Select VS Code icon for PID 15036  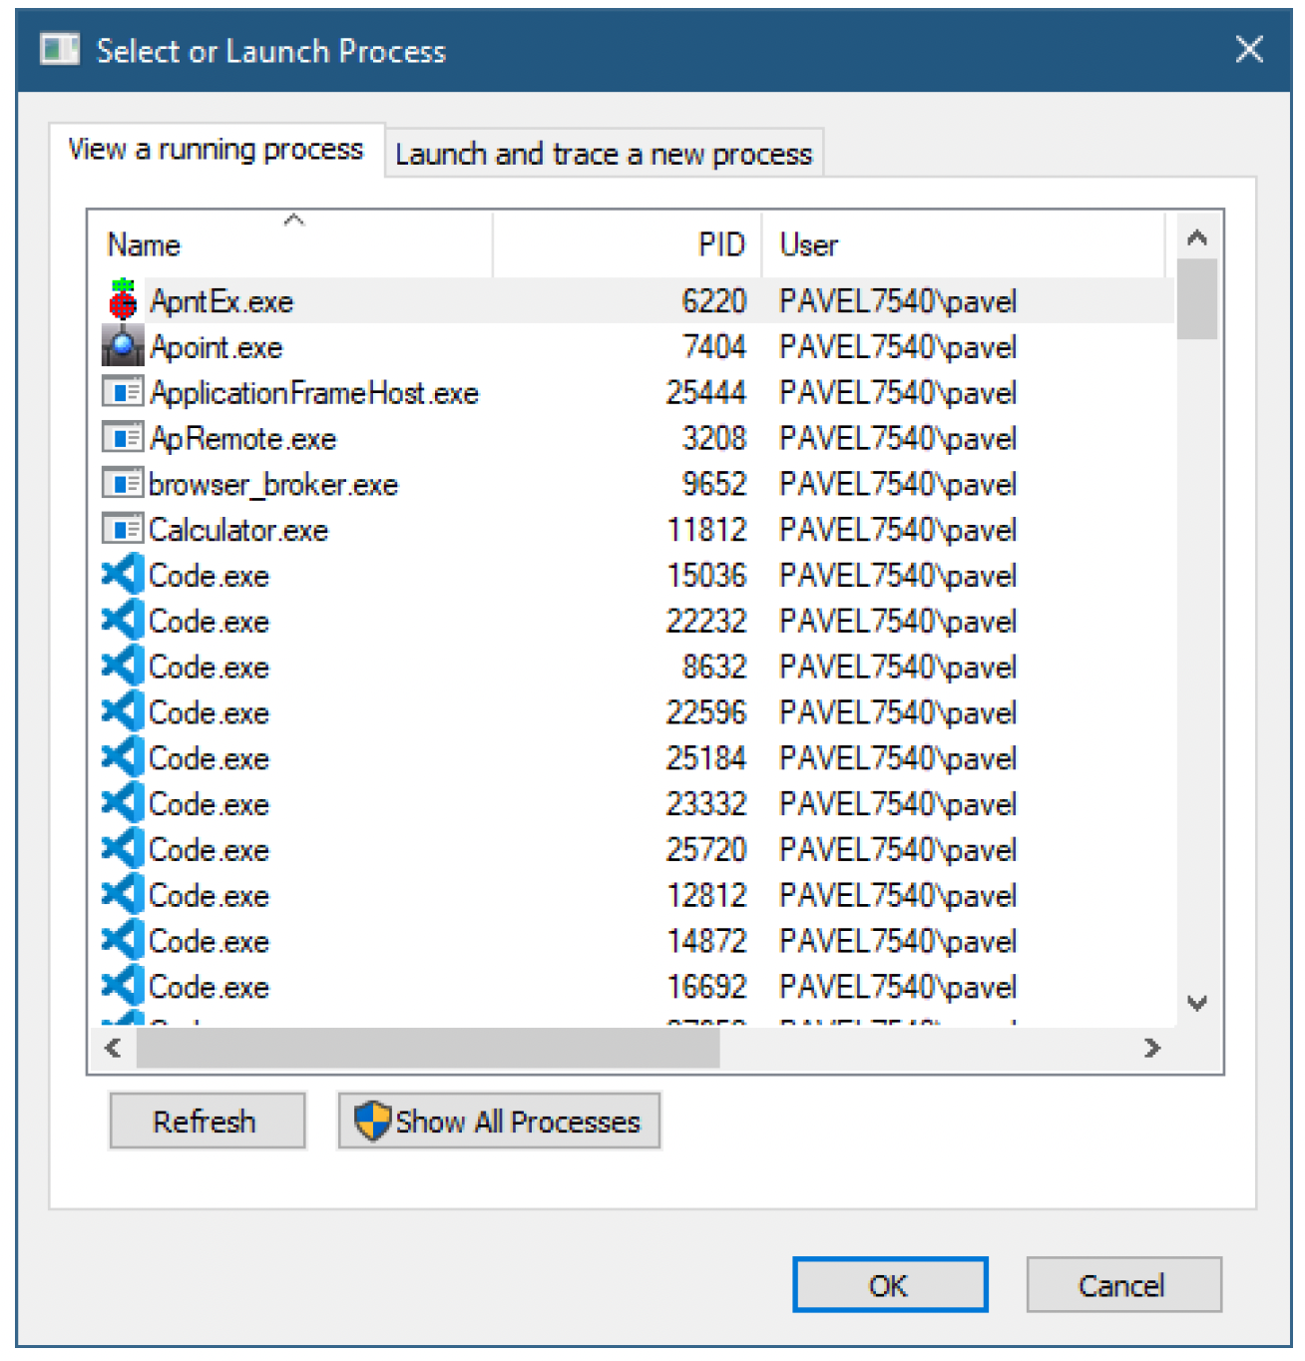pyautogui.click(x=123, y=575)
